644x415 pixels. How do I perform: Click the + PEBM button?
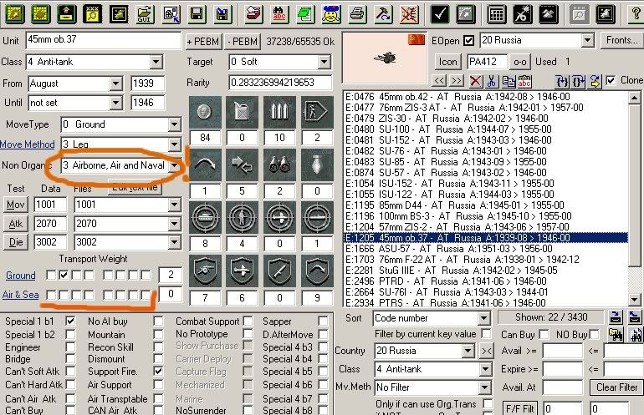click(203, 42)
